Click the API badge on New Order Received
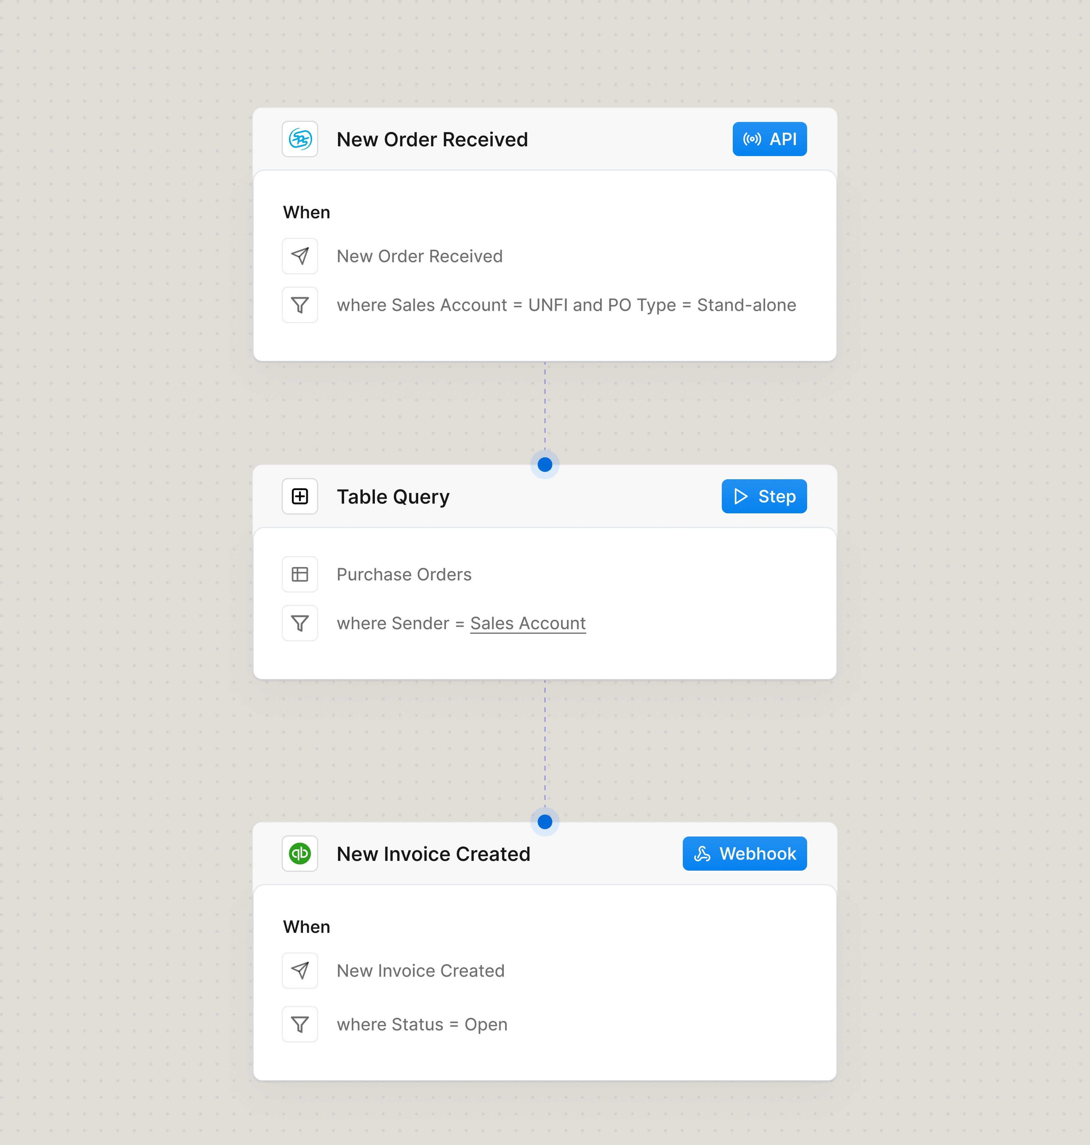 [x=769, y=139]
